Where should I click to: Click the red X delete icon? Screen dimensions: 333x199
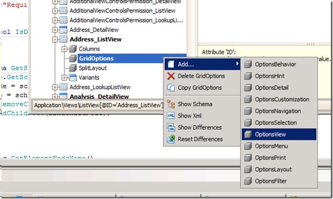click(171, 76)
